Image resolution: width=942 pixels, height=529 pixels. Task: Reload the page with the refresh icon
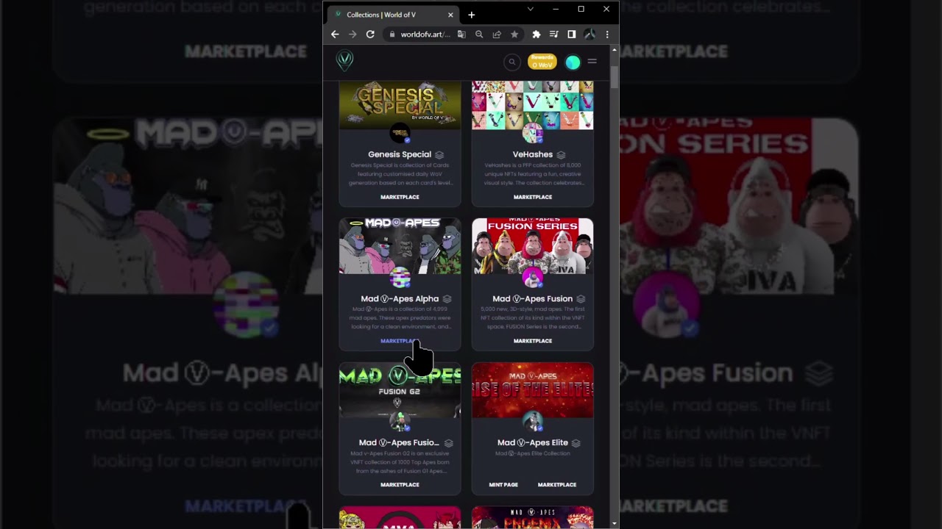370,35
